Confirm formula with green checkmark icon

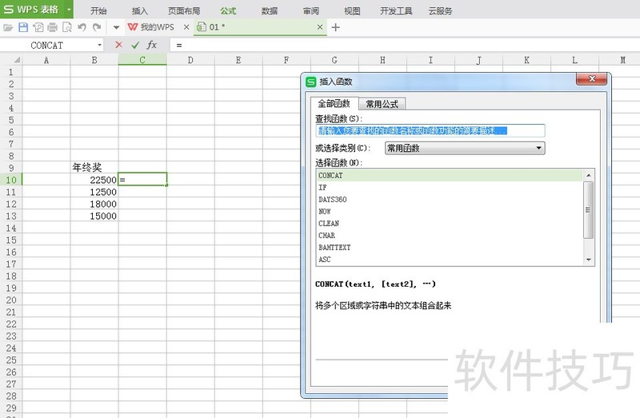(135, 46)
